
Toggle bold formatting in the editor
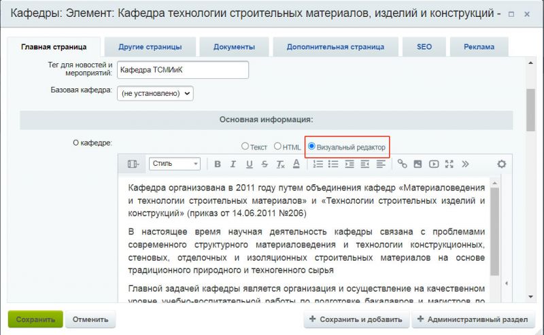[x=218, y=164]
